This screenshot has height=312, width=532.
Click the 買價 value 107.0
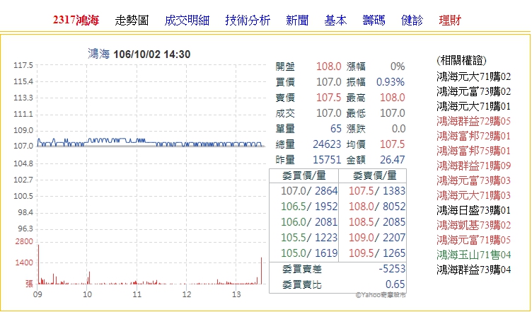click(328, 82)
